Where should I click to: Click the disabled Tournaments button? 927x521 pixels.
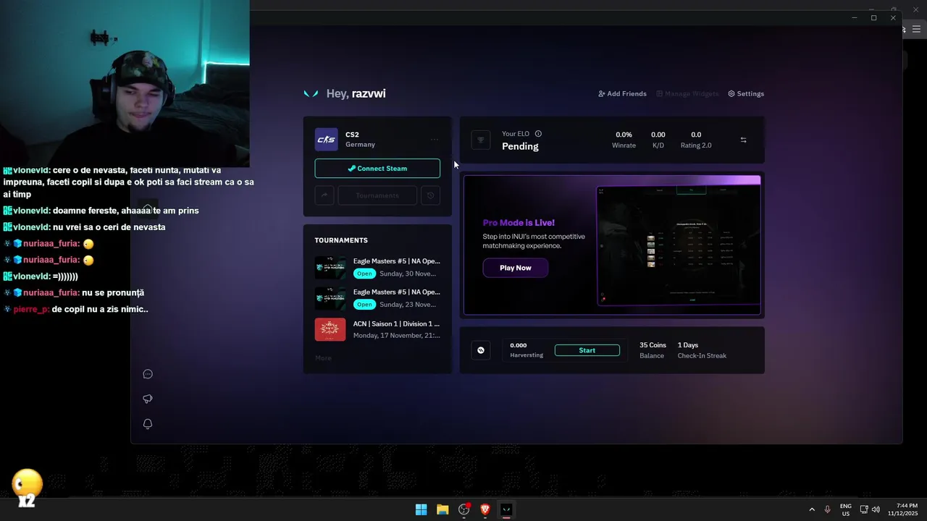(377, 195)
